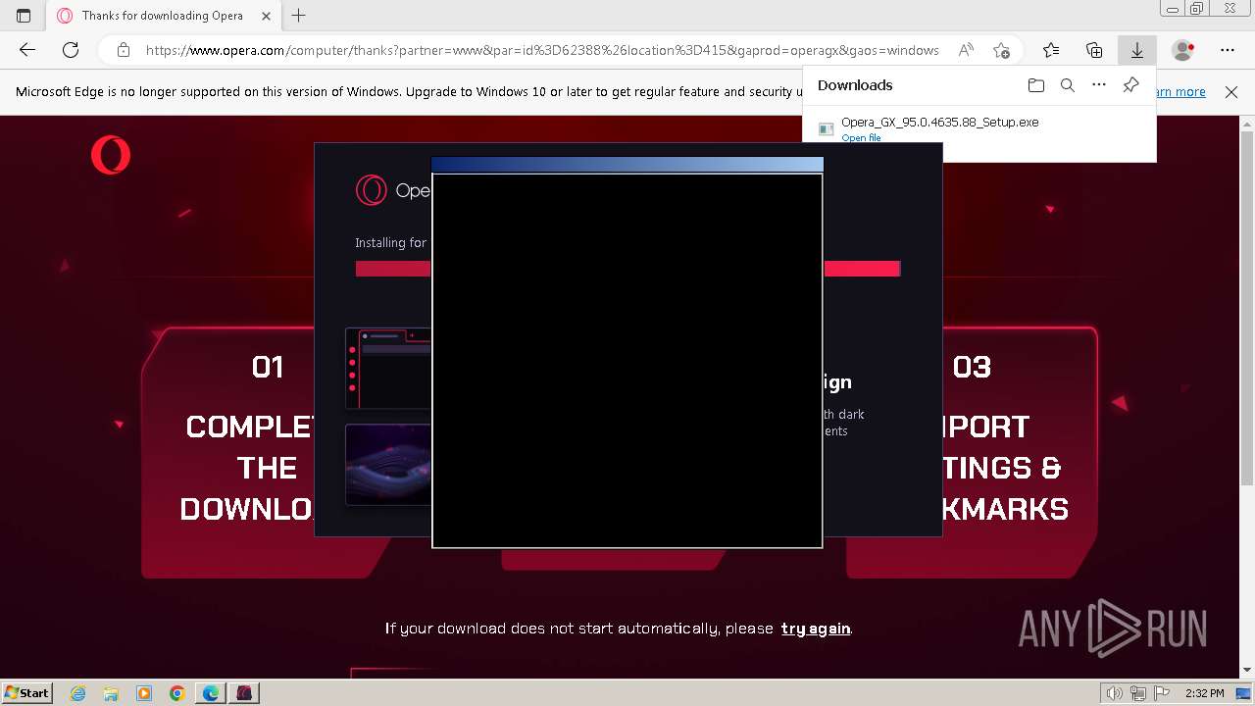Search downloads in Downloads panel

(x=1068, y=85)
